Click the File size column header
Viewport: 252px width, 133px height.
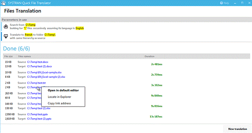[9, 56]
